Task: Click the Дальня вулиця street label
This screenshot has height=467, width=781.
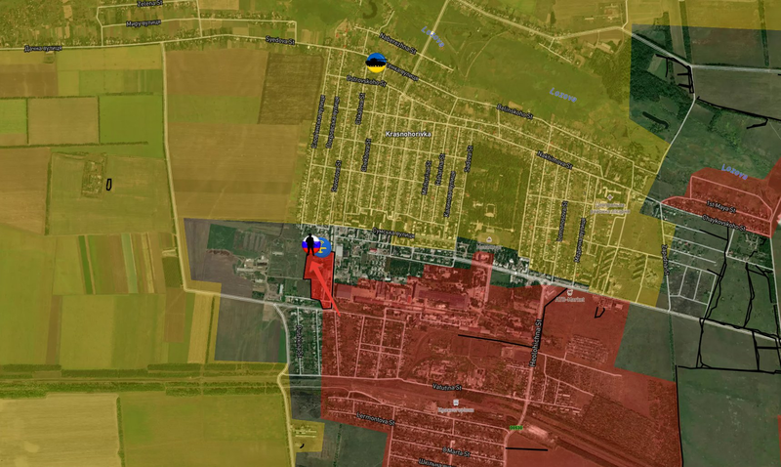Action: 43,46
